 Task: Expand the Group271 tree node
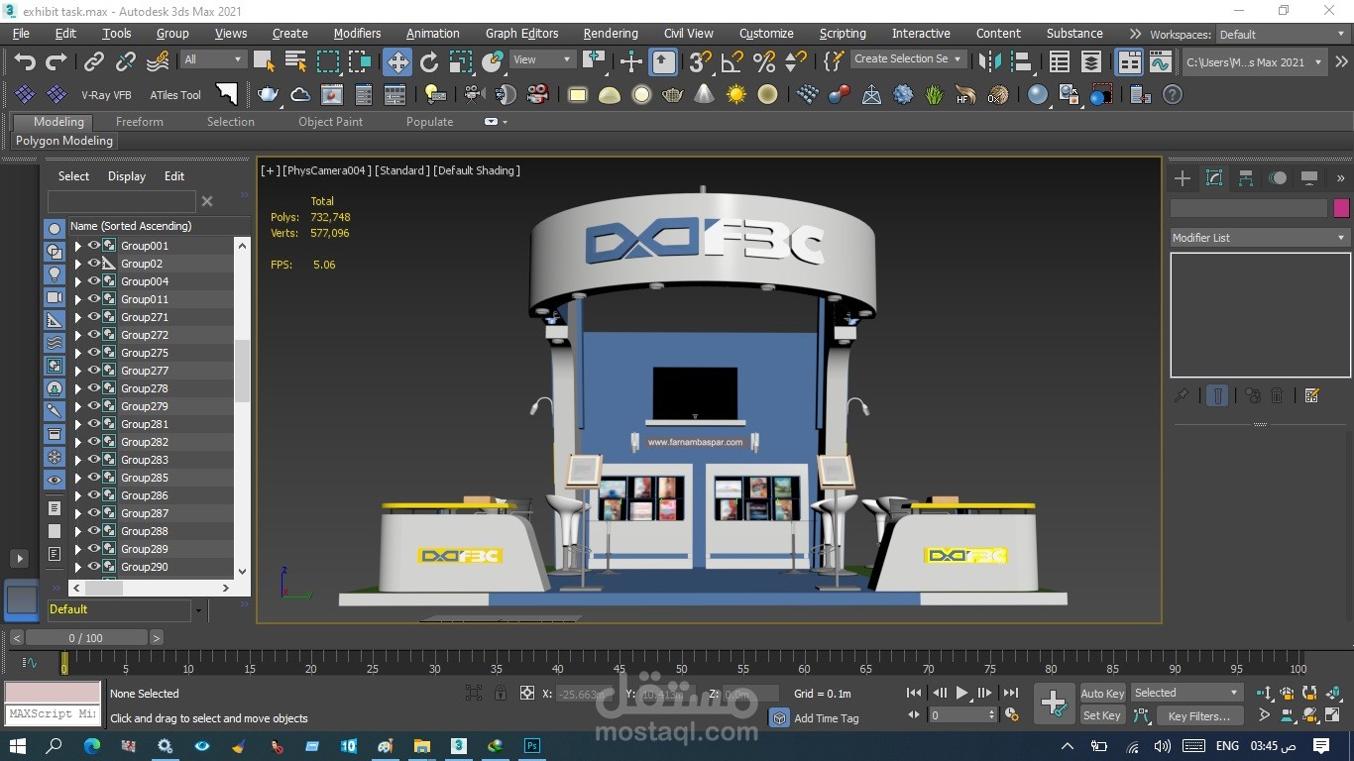point(77,317)
